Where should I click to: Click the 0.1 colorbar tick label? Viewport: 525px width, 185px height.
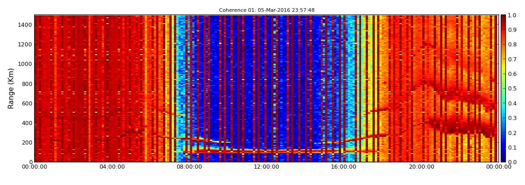(x=512, y=147)
